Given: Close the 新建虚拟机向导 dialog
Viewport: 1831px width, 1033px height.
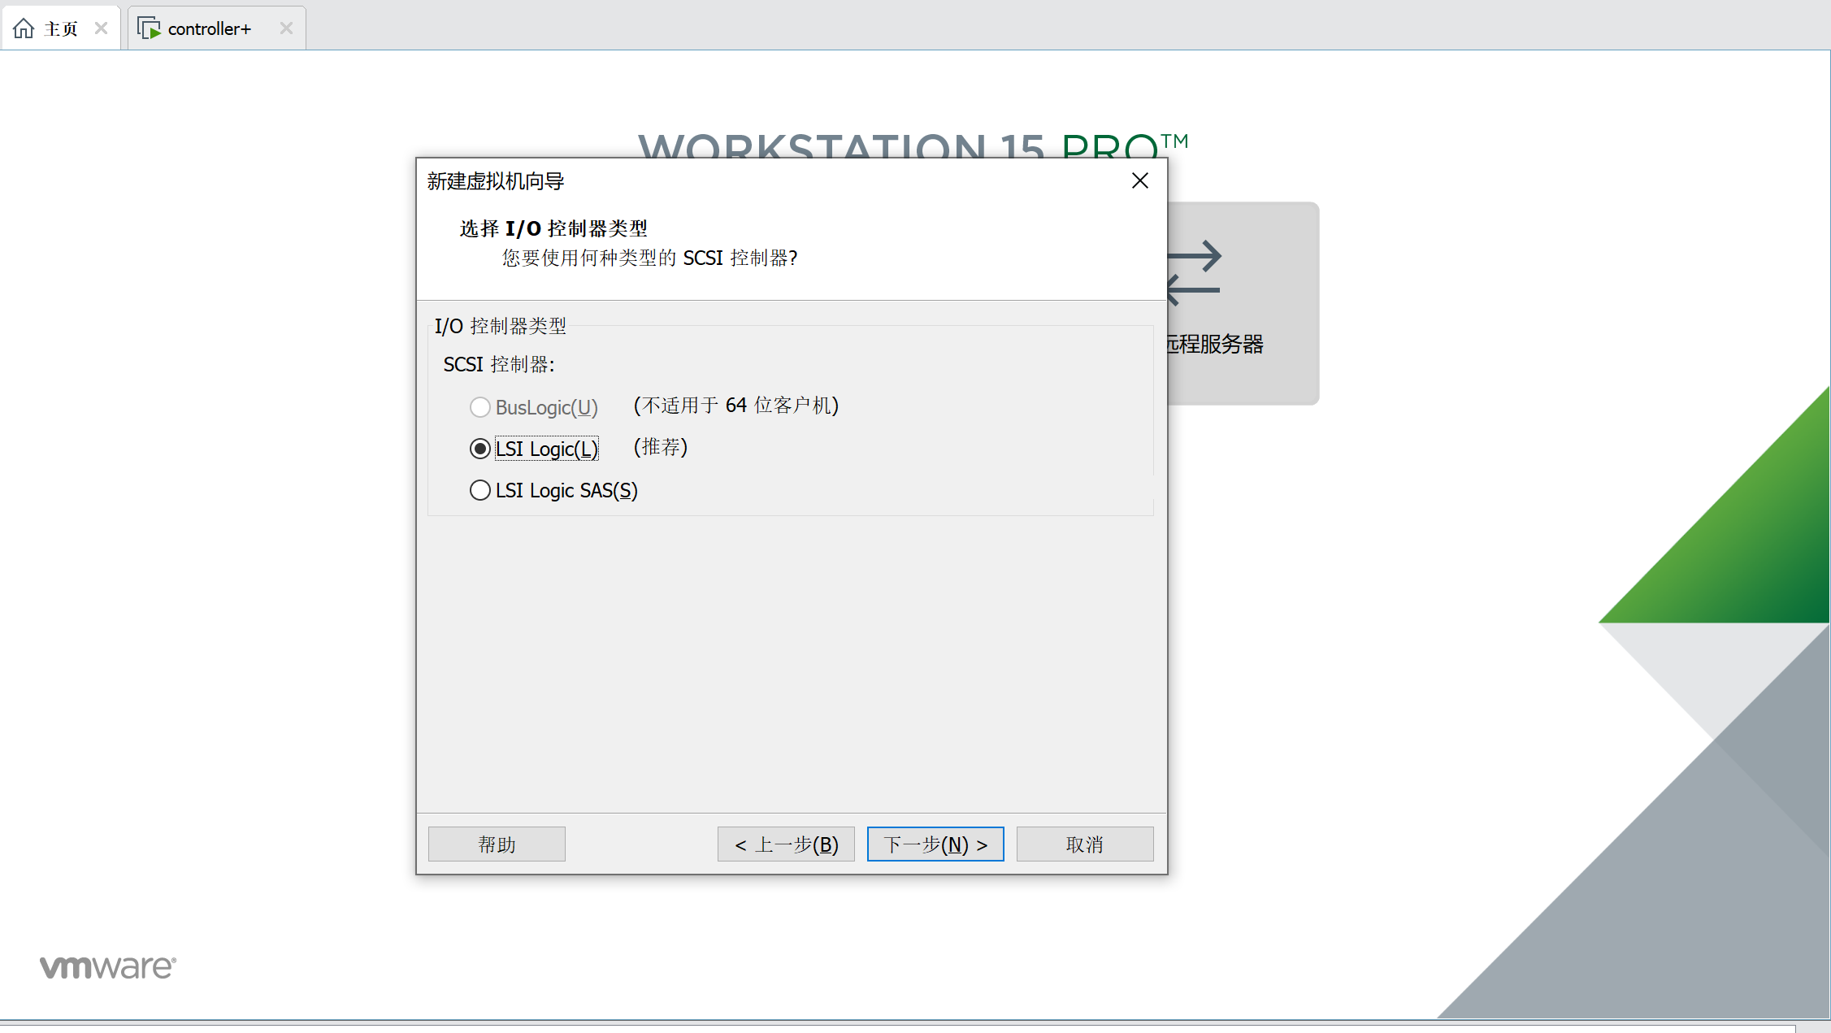Looking at the screenshot, I should point(1140,180).
